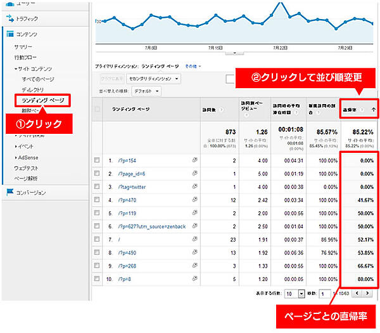380x333 pixels.
Task: Select ランディング ページ in the sidebar
Action: (42, 100)
